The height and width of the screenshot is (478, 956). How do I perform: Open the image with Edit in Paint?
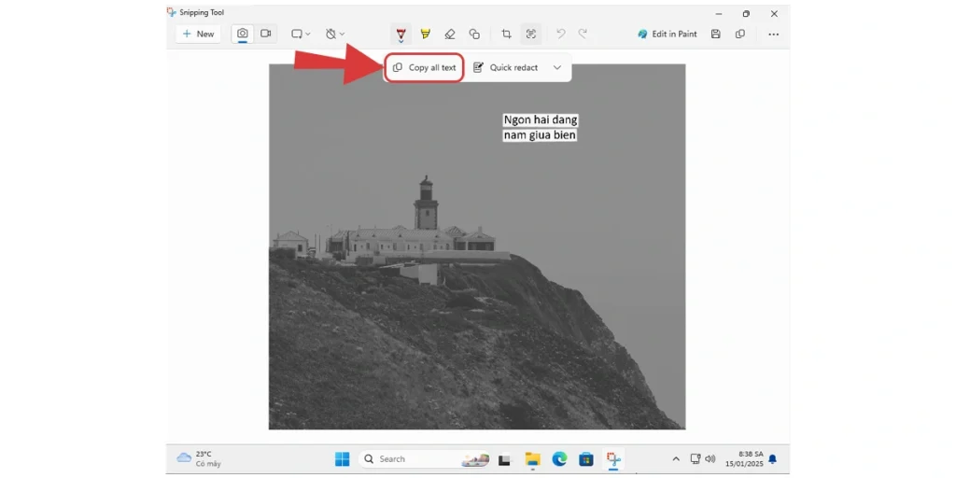pos(668,34)
